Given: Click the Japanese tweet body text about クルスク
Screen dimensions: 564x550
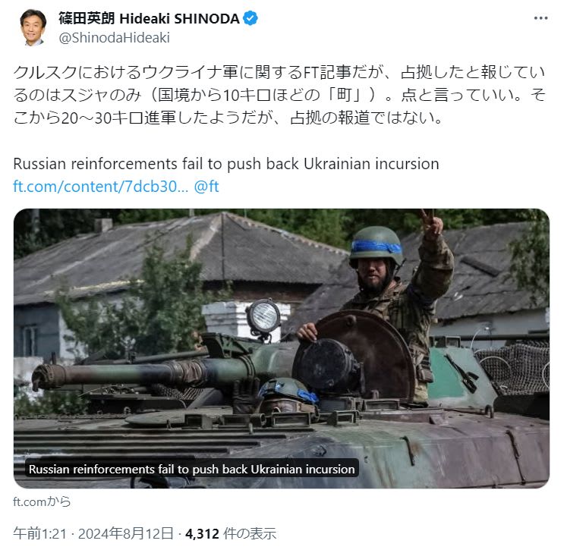Looking at the screenshot, I should [x=279, y=96].
